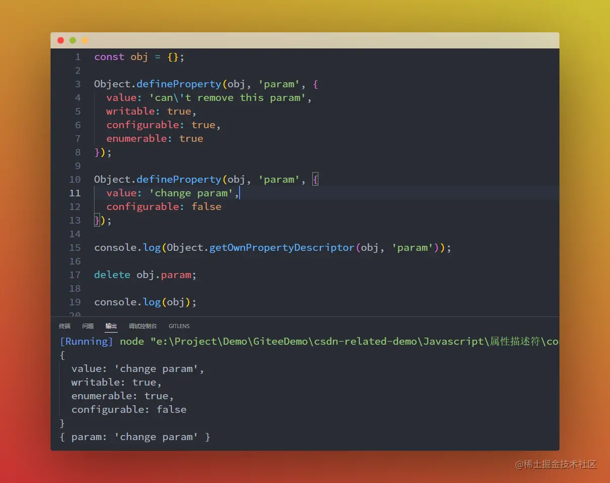Click the yellow window dot
The image size is (610, 483).
point(85,40)
